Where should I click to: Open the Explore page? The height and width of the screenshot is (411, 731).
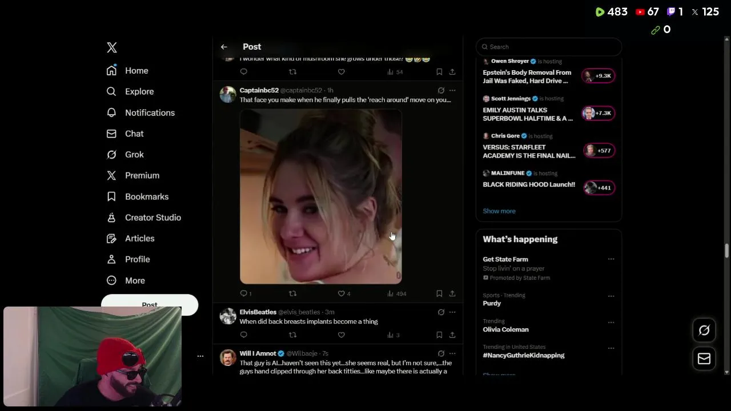click(x=130, y=91)
